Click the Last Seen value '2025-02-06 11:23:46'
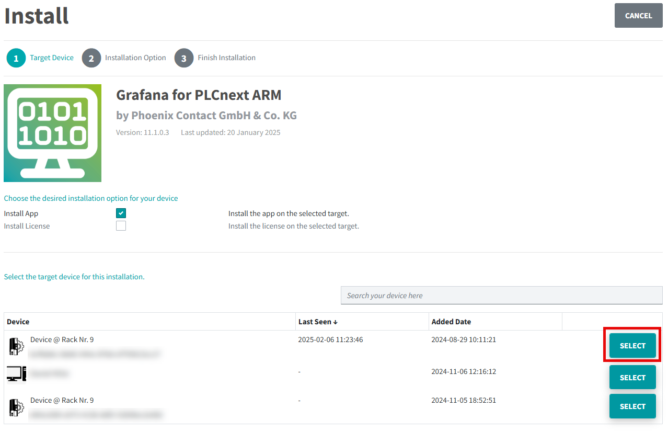The height and width of the screenshot is (431, 668). tap(330, 339)
